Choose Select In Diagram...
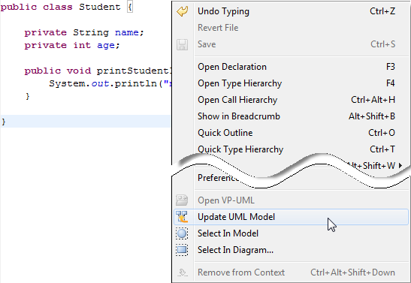This screenshot has height=283, width=411. [291, 250]
